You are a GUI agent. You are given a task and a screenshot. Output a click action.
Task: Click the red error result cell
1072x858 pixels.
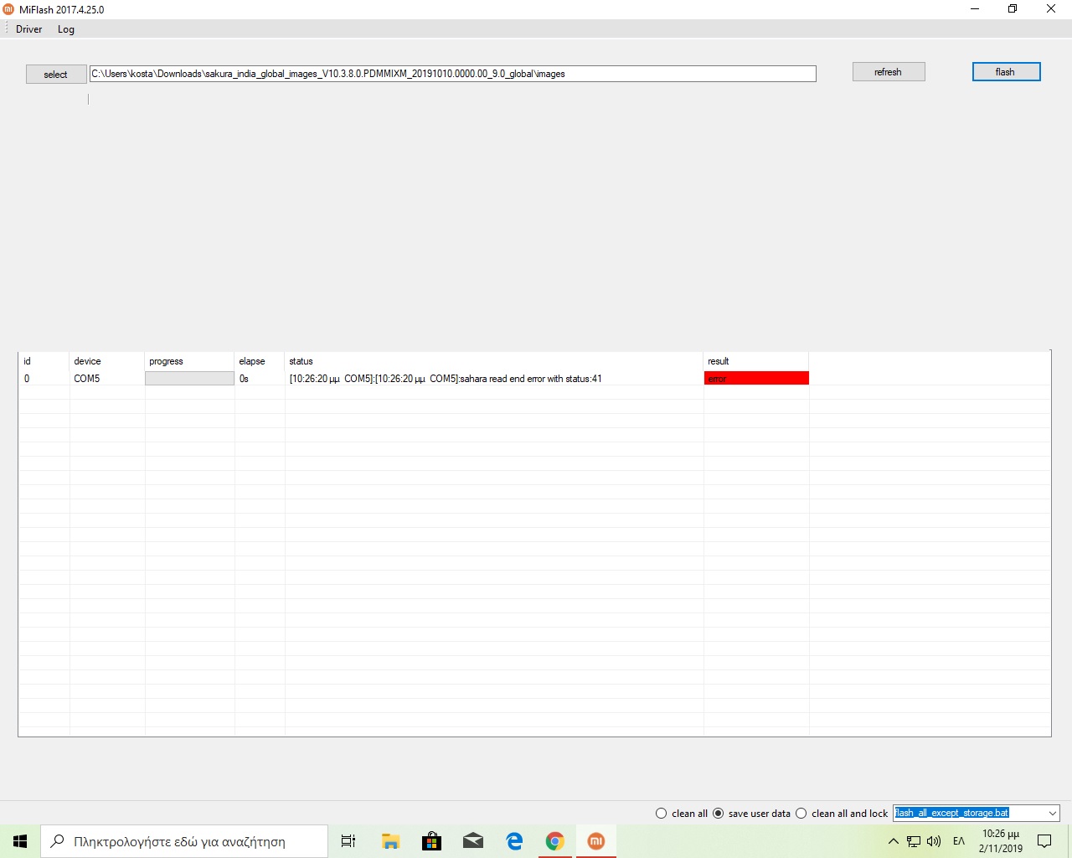point(756,379)
